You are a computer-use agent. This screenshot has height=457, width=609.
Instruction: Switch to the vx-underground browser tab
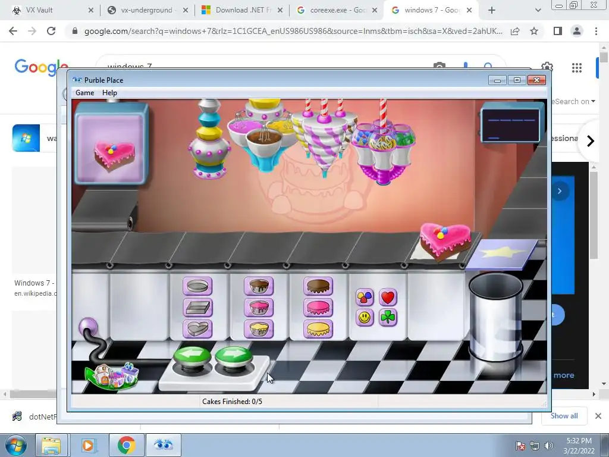coord(147,10)
